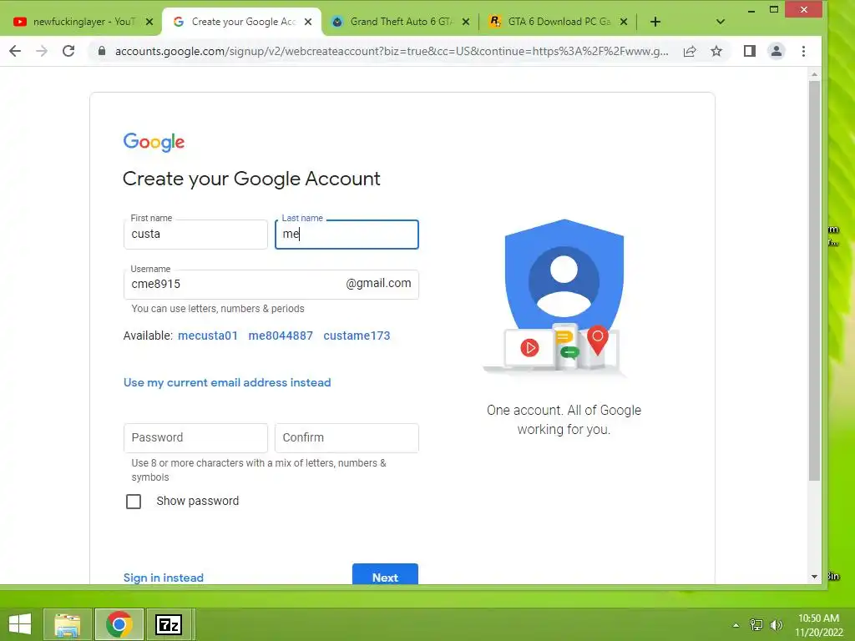Check the Show password checkbox
Image resolution: width=855 pixels, height=641 pixels.
pyautogui.click(x=134, y=502)
